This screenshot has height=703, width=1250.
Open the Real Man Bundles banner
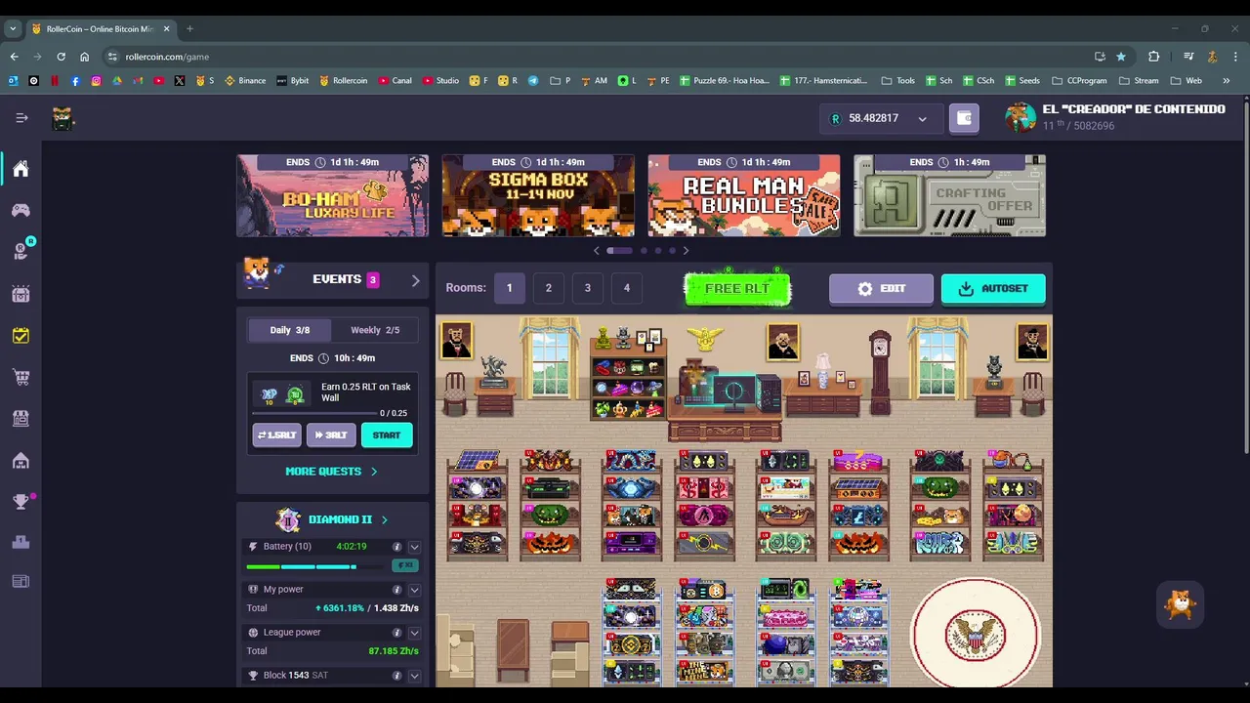744,195
